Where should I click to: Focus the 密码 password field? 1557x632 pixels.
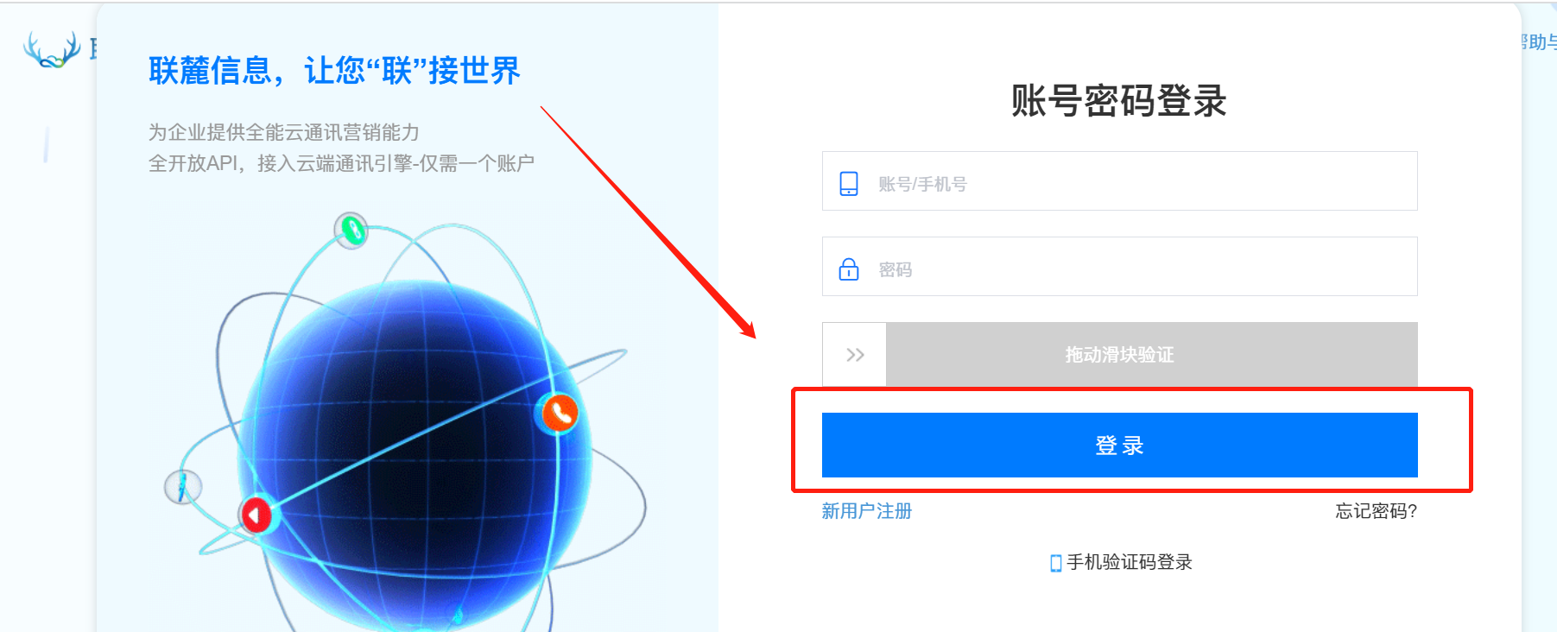(1119, 267)
